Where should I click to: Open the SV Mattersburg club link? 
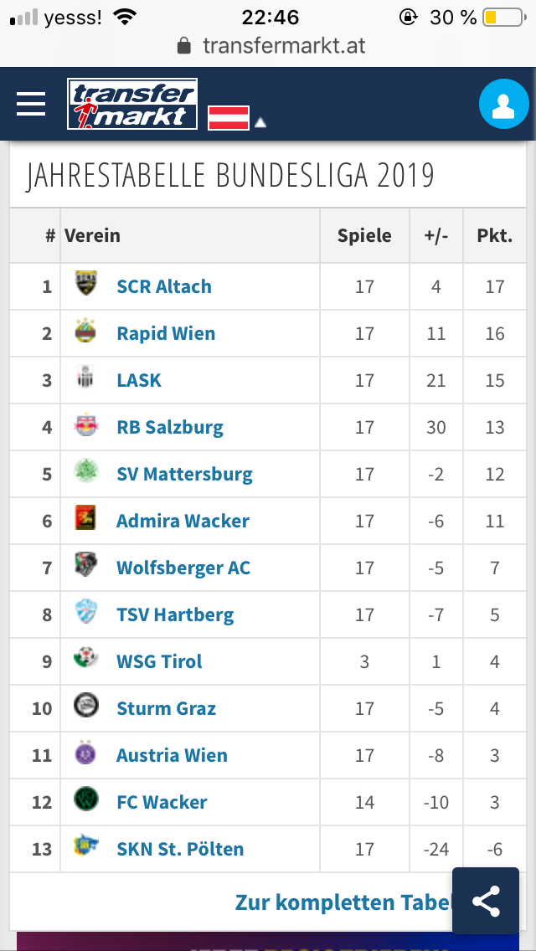click(x=184, y=474)
